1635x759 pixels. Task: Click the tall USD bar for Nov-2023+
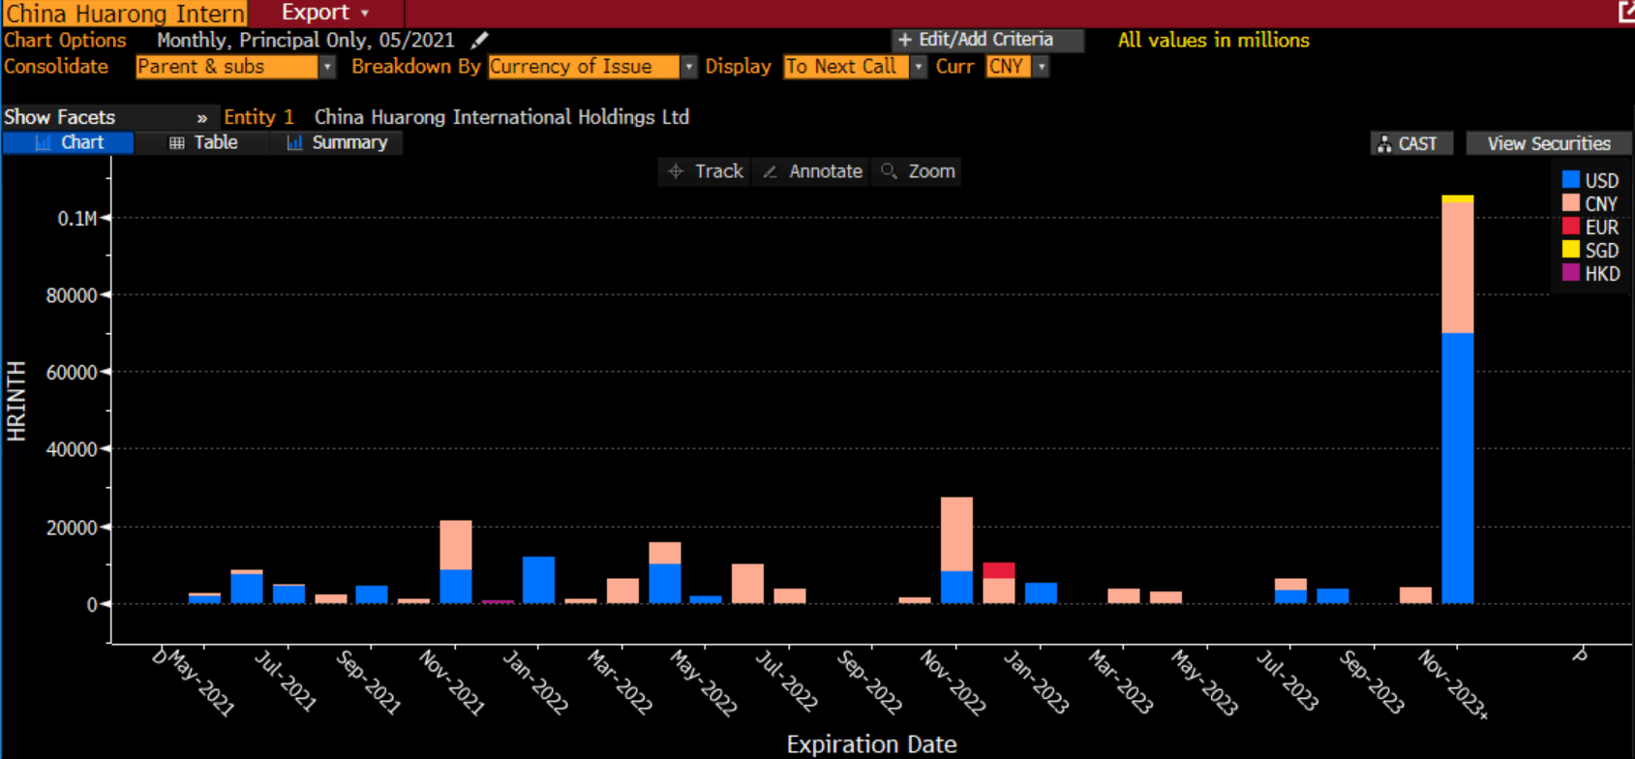1457,469
